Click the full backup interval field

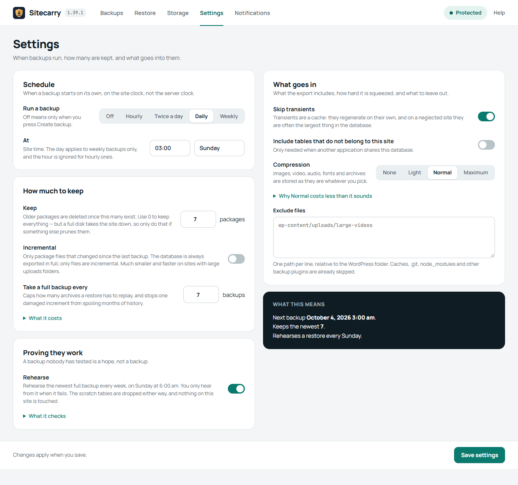click(x=201, y=295)
